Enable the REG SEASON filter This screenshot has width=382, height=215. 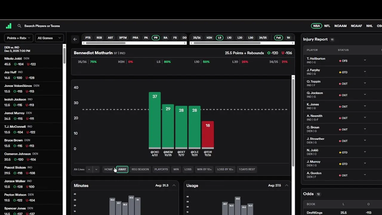coord(140,169)
